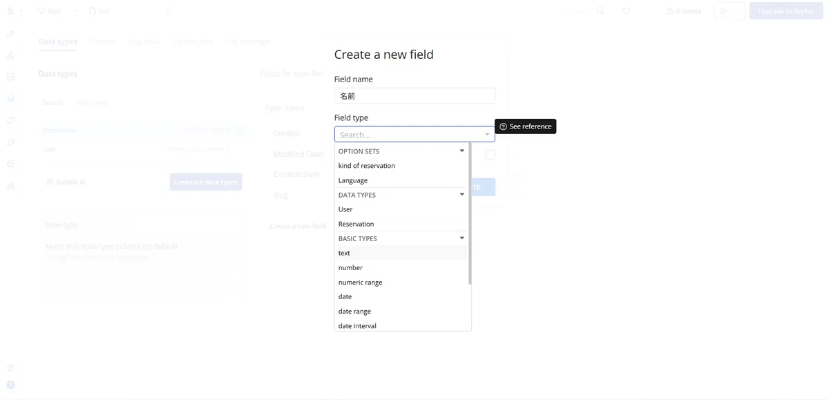Click the See reference tooltip link
The image size is (829, 400).
(525, 126)
